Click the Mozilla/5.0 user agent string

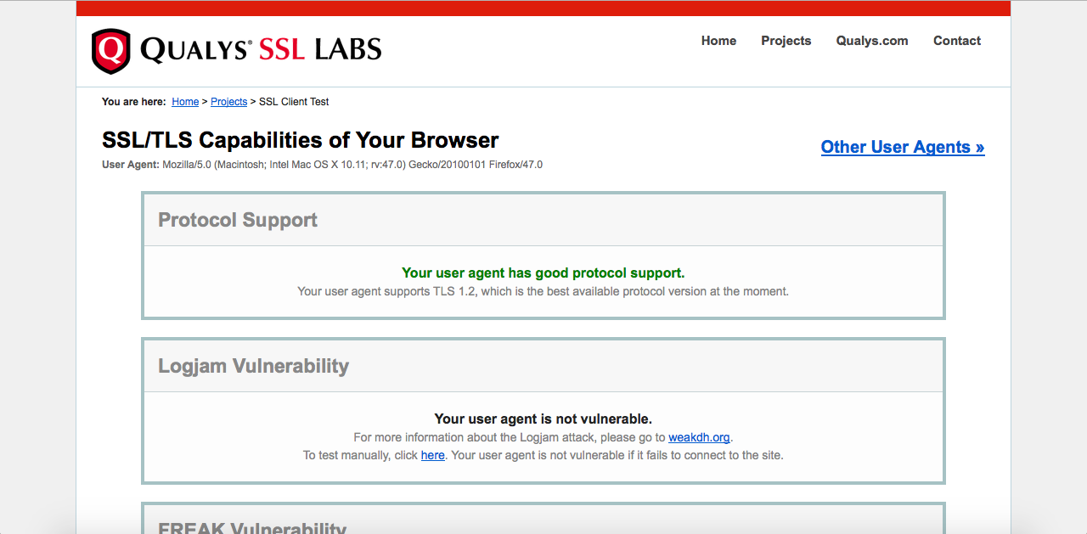tap(352, 165)
